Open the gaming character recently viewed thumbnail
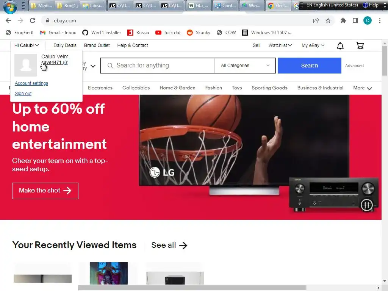The image size is (388, 291). click(x=109, y=273)
